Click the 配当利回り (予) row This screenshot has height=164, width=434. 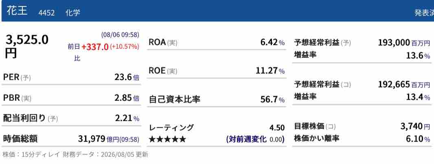71,118
